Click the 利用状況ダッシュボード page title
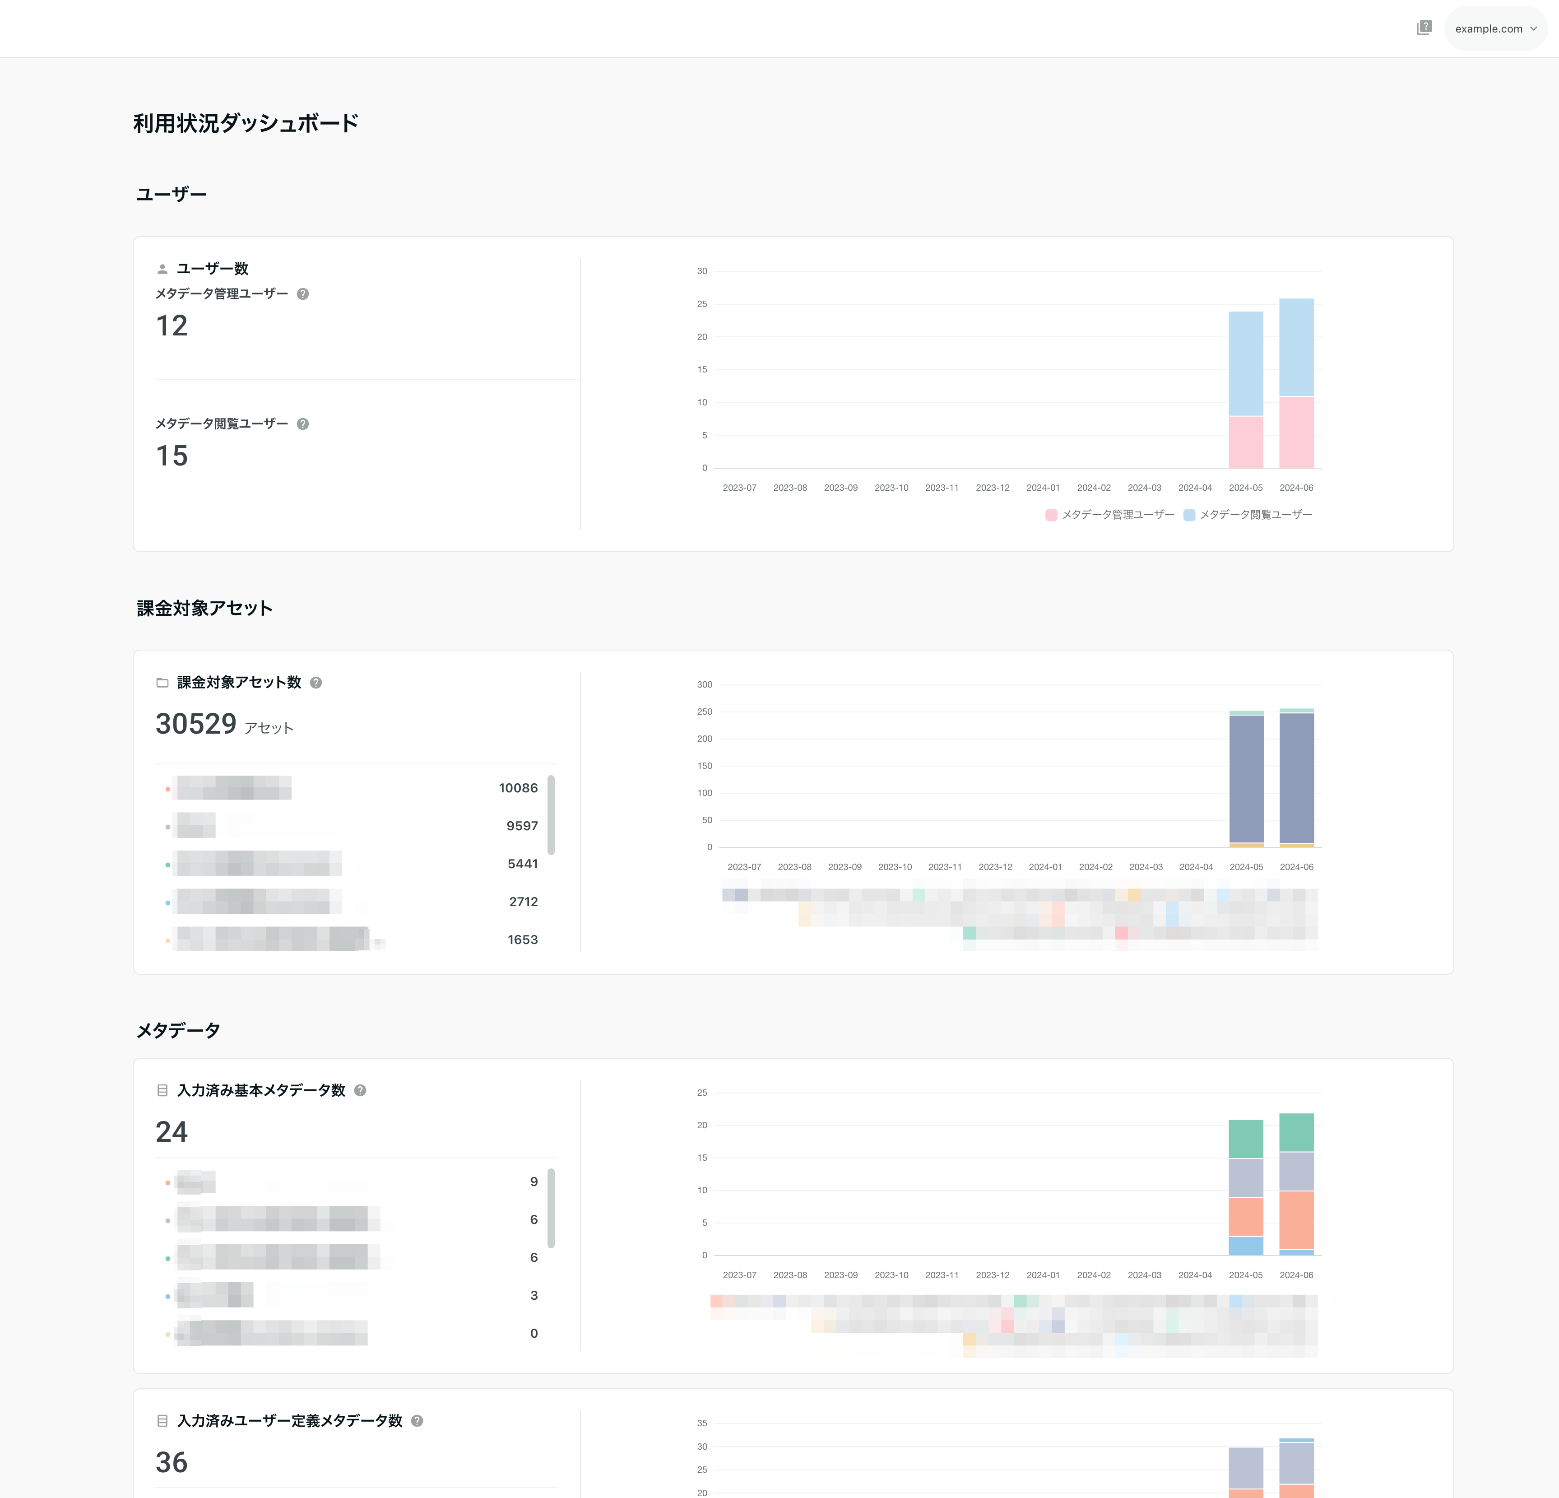 [x=246, y=123]
